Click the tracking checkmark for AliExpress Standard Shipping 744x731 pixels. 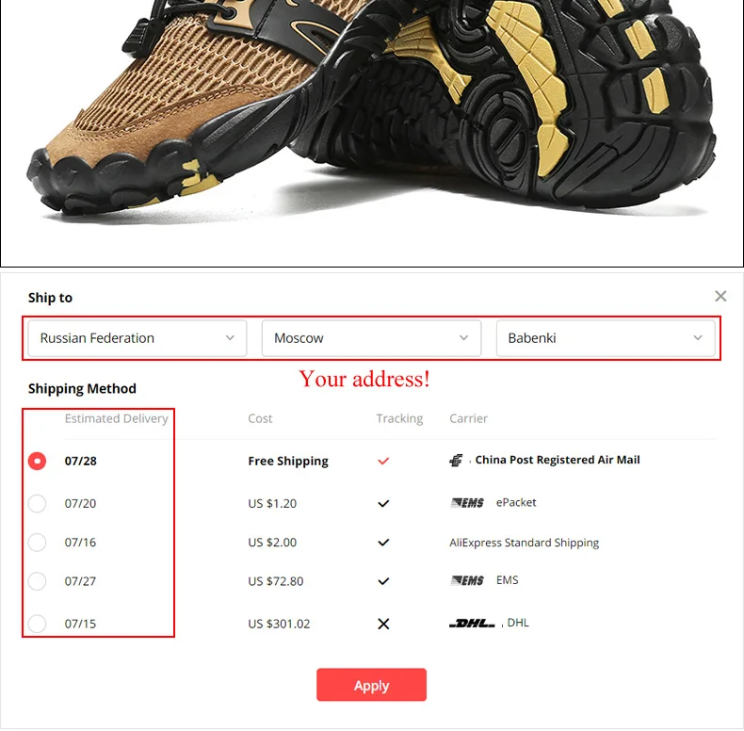(383, 543)
